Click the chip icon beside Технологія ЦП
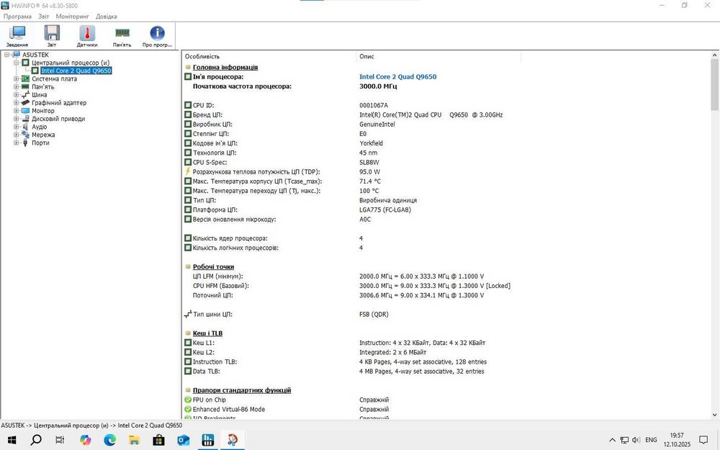The height and width of the screenshot is (450, 720). pos(188,153)
